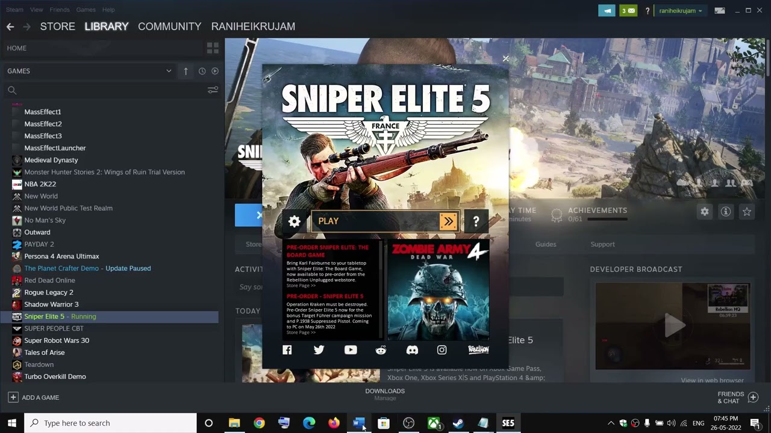Open RANIHEIKRUJAM profile tab

coord(253,26)
